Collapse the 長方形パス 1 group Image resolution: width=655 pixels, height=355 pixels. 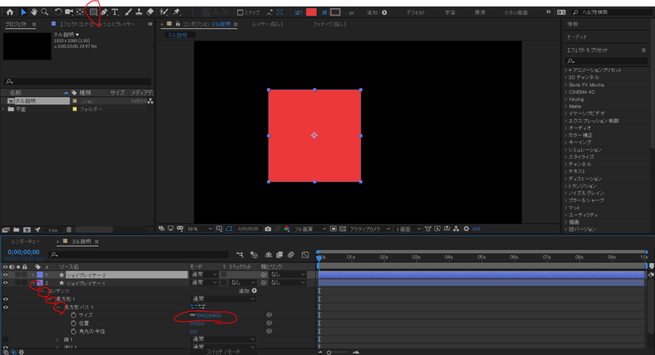tap(57, 307)
